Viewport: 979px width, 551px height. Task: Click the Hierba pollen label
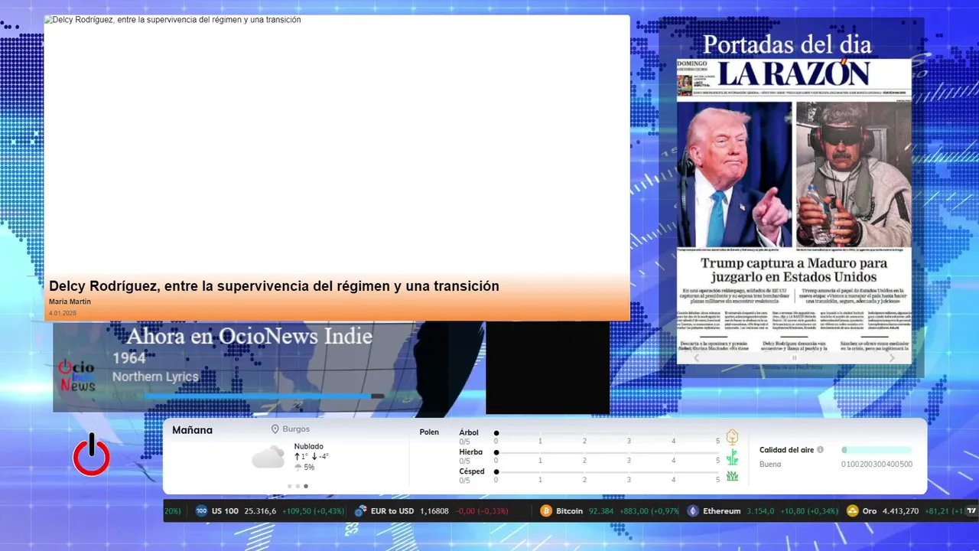(471, 452)
